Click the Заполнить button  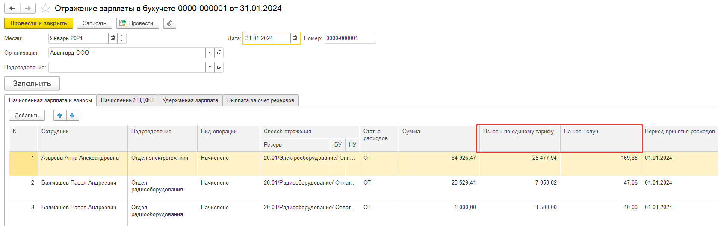(32, 83)
